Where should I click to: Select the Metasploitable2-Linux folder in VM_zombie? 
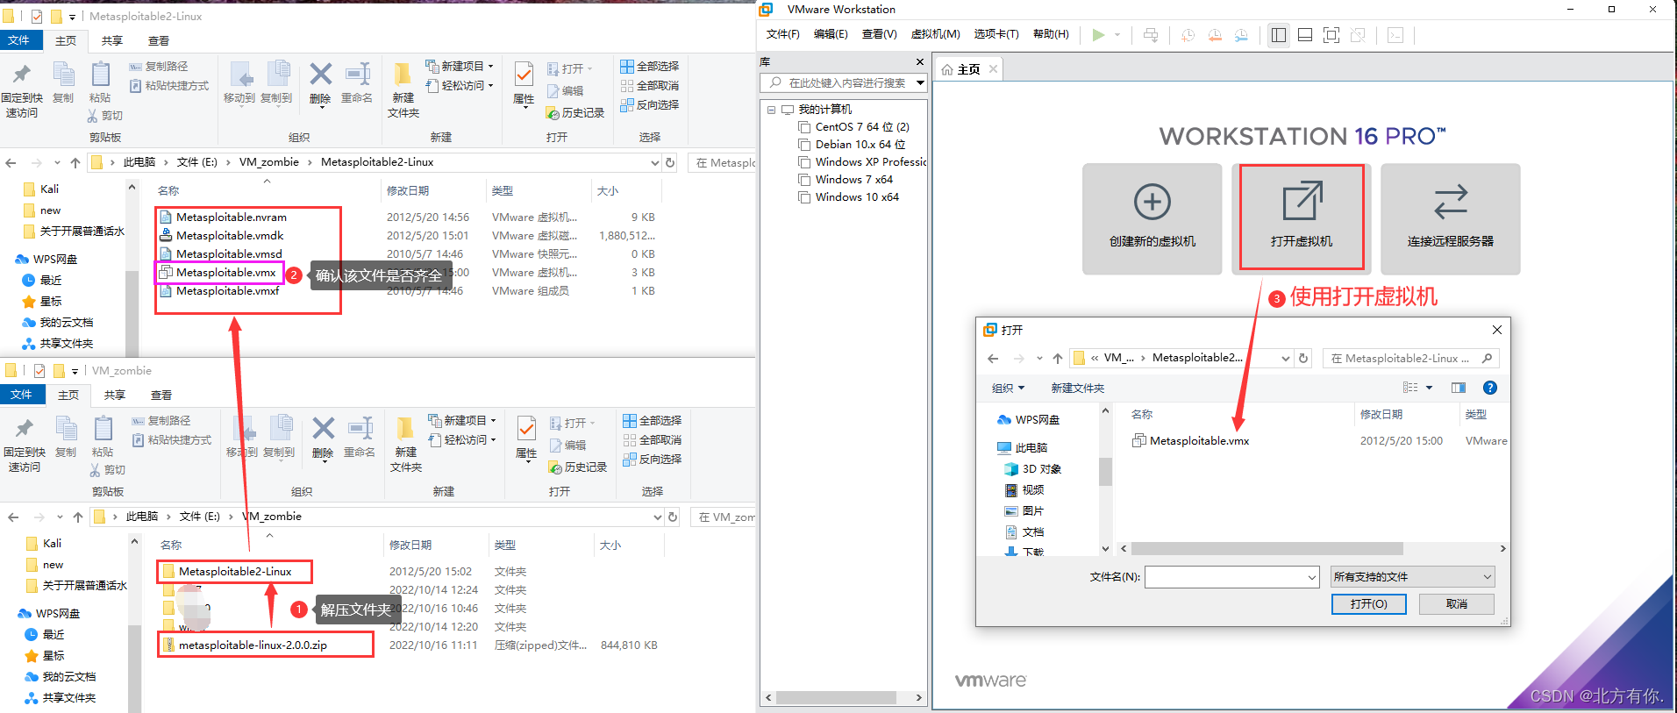pos(235,572)
